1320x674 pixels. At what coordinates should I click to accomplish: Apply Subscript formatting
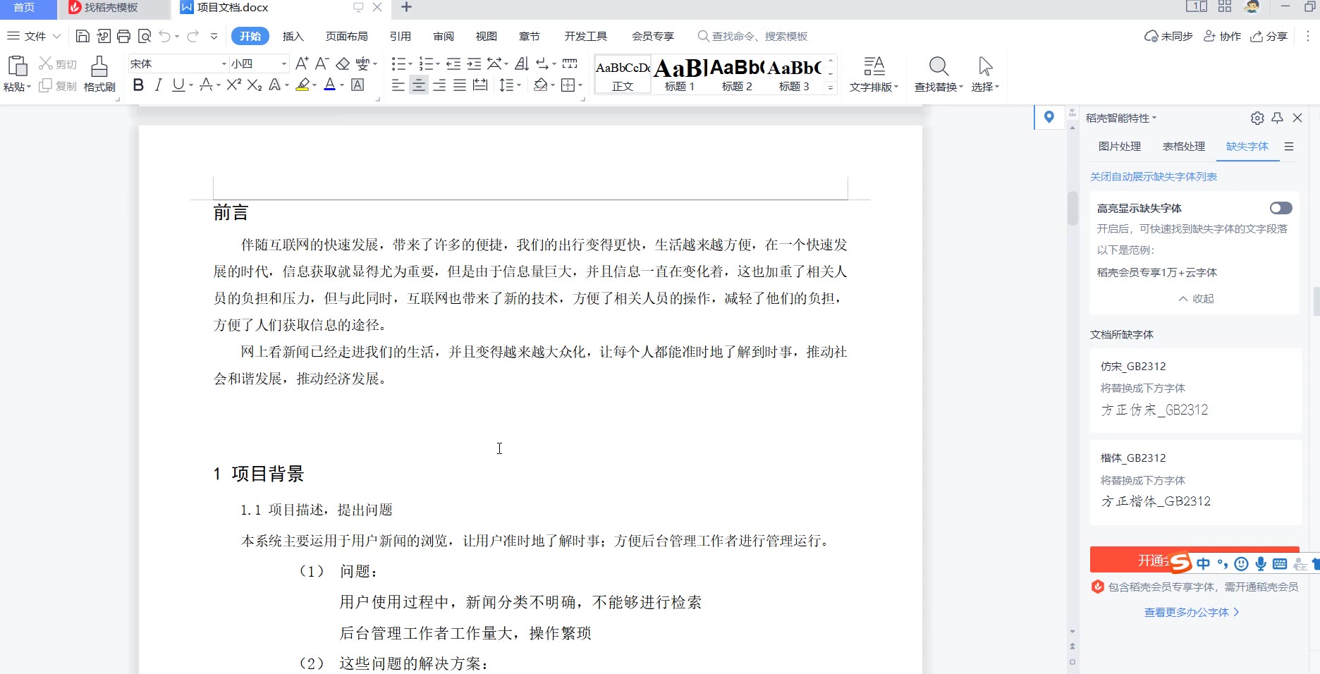point(255,85)
